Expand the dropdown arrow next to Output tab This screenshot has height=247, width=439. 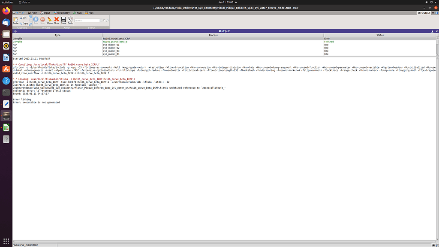(433, 13)
